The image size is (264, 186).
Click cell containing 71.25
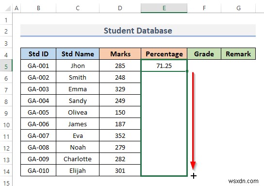point(164,66)
